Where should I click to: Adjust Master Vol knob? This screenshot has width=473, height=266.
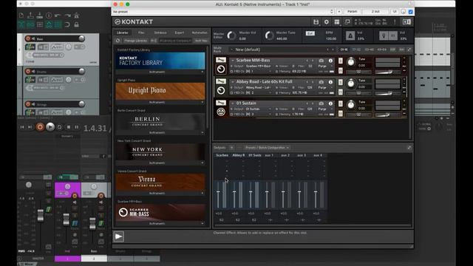point(231,35)
